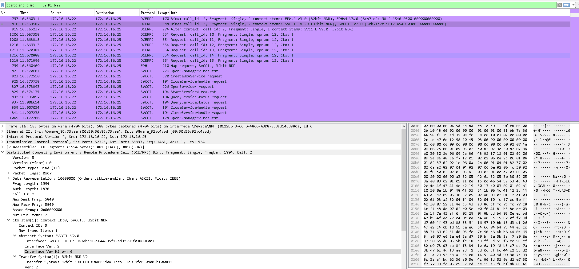Expand the Reassembled TCP Segments node
Image resolution: width=579 pixels, height=269 pixels.
click(x=2, y=147)
